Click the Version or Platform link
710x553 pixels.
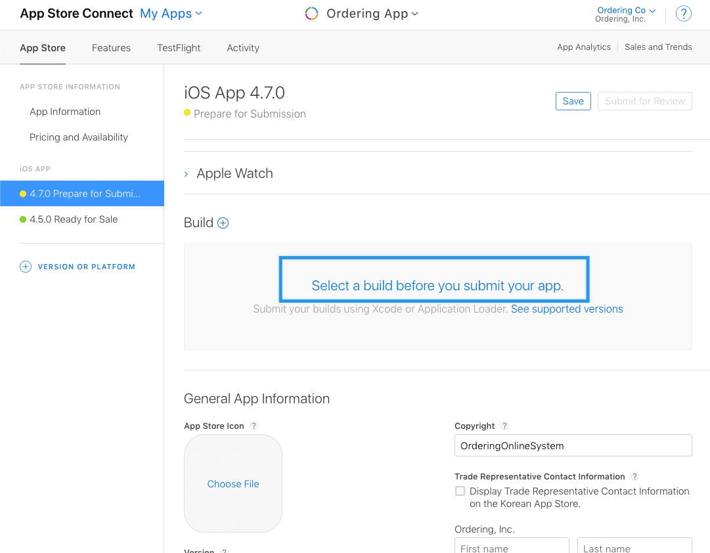tap(87, 267)
